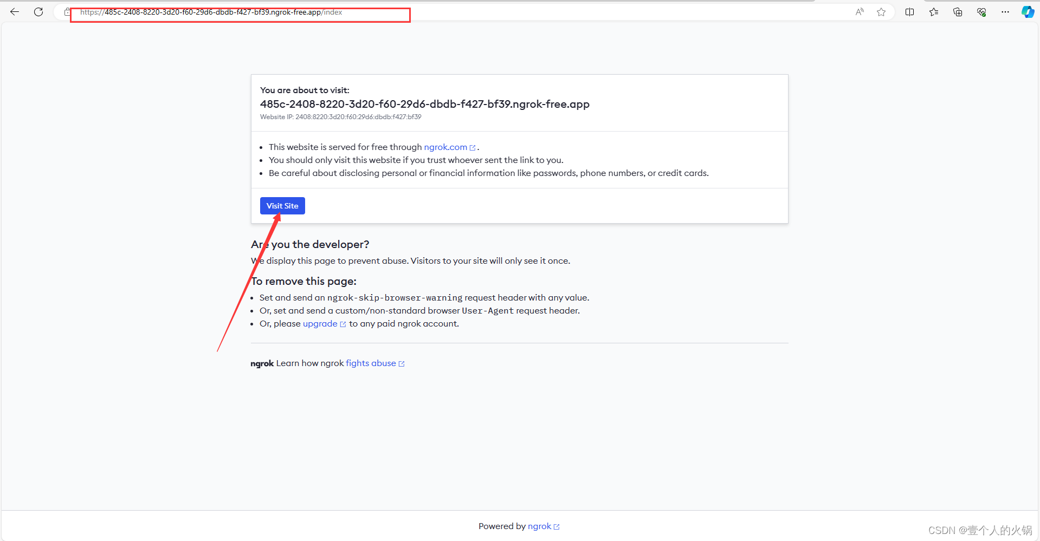Screen dimensions: 1040x541
Task: Click the external-link icon after fights abuse
Action: click(402, 364)
